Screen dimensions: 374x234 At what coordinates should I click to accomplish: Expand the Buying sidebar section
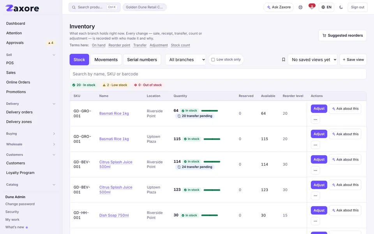[30, 134]
